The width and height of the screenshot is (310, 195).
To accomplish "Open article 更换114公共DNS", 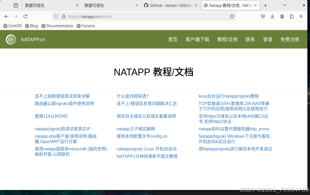I will tap(51, 116).
